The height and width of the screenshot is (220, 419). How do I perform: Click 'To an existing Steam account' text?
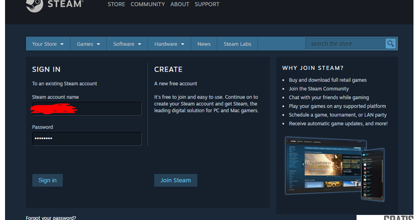pos(64,84)
